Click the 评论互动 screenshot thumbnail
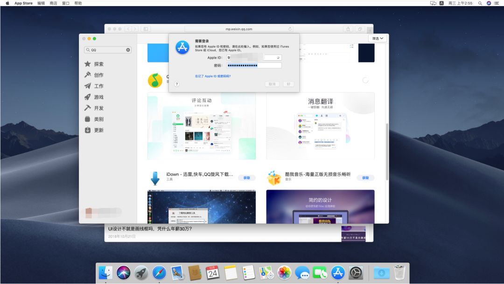Image resolution: width=504 pixels, height=284 pixels. [202, 126]
